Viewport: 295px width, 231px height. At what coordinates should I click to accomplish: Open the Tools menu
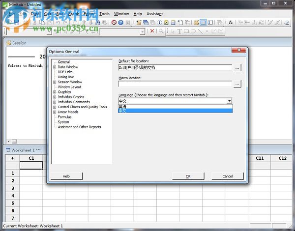[x=104, y=14]
